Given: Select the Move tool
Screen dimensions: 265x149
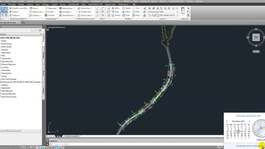Looking at the screenshot, I should click(x=116, y=8).
